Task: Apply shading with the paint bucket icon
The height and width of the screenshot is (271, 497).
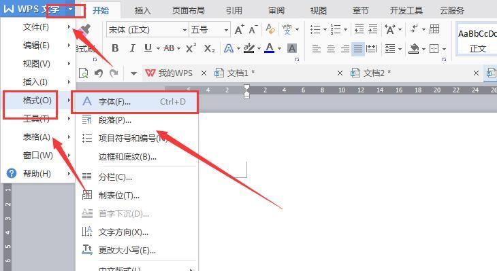Action: point(414,49)
